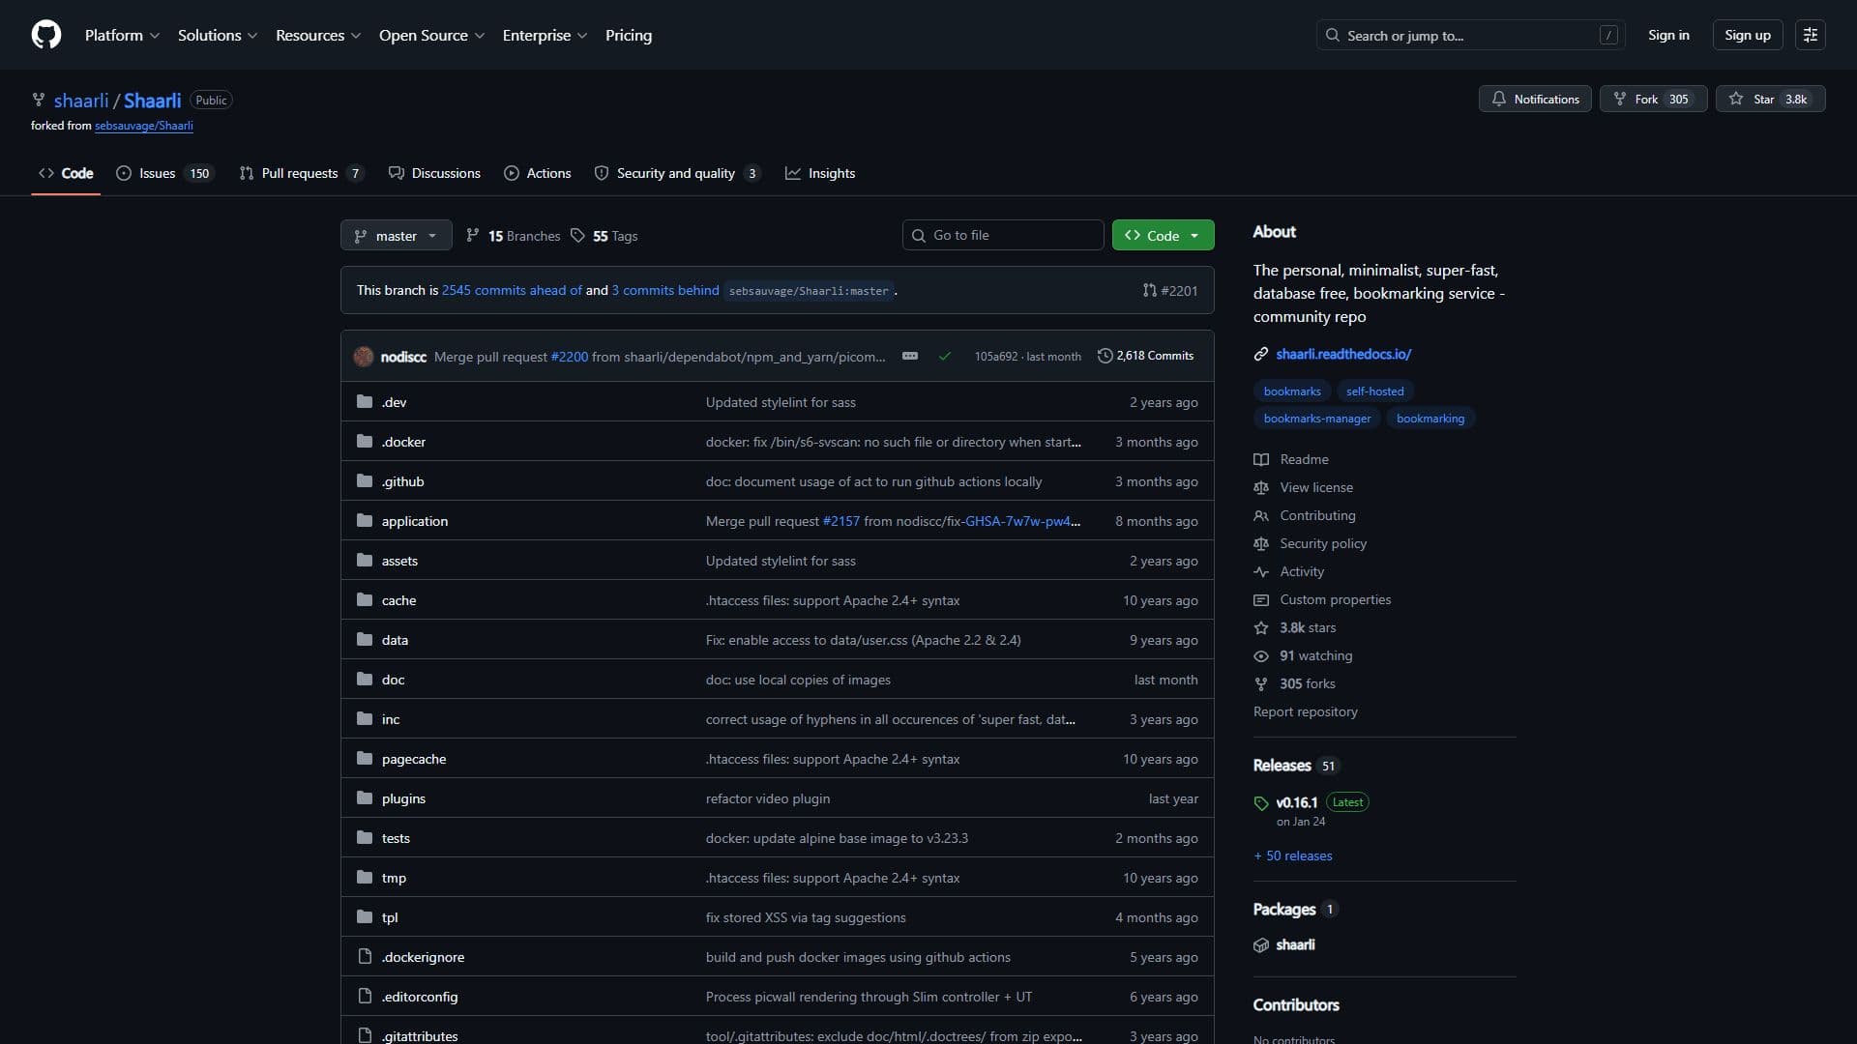Expand the Resources menu

318,35
